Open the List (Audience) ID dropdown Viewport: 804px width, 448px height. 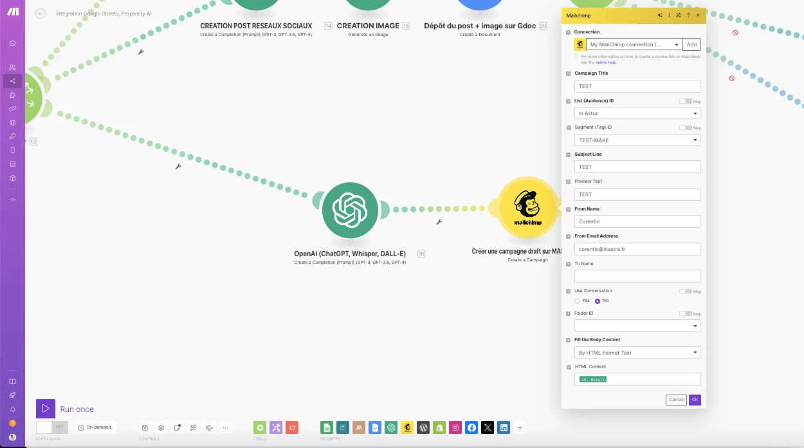[x=637, y=113]
